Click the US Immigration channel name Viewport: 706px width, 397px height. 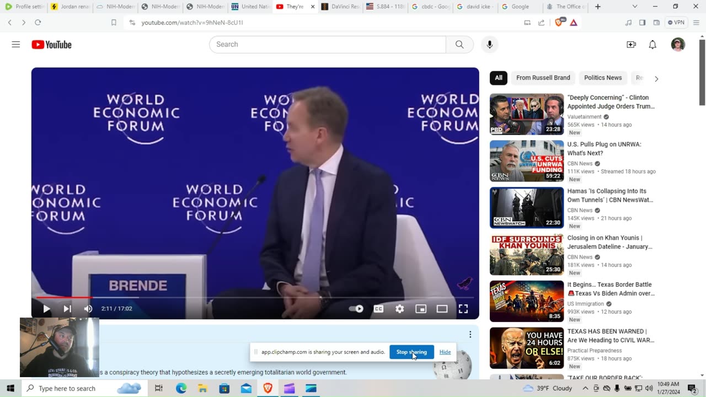pyautogui.click(x=586, y=304)
